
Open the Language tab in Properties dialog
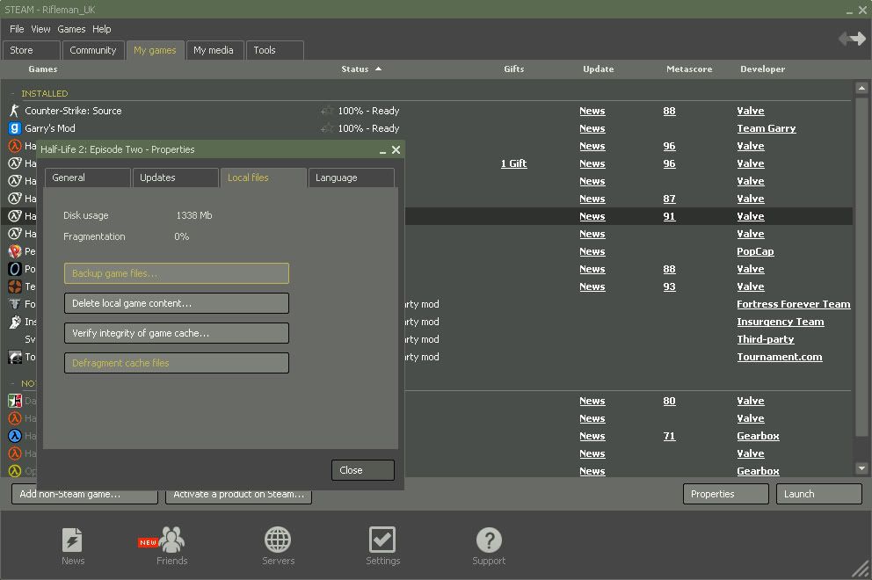(x=351, y=178)
